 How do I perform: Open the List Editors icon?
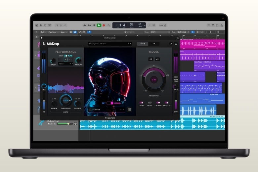coord(209,25)
